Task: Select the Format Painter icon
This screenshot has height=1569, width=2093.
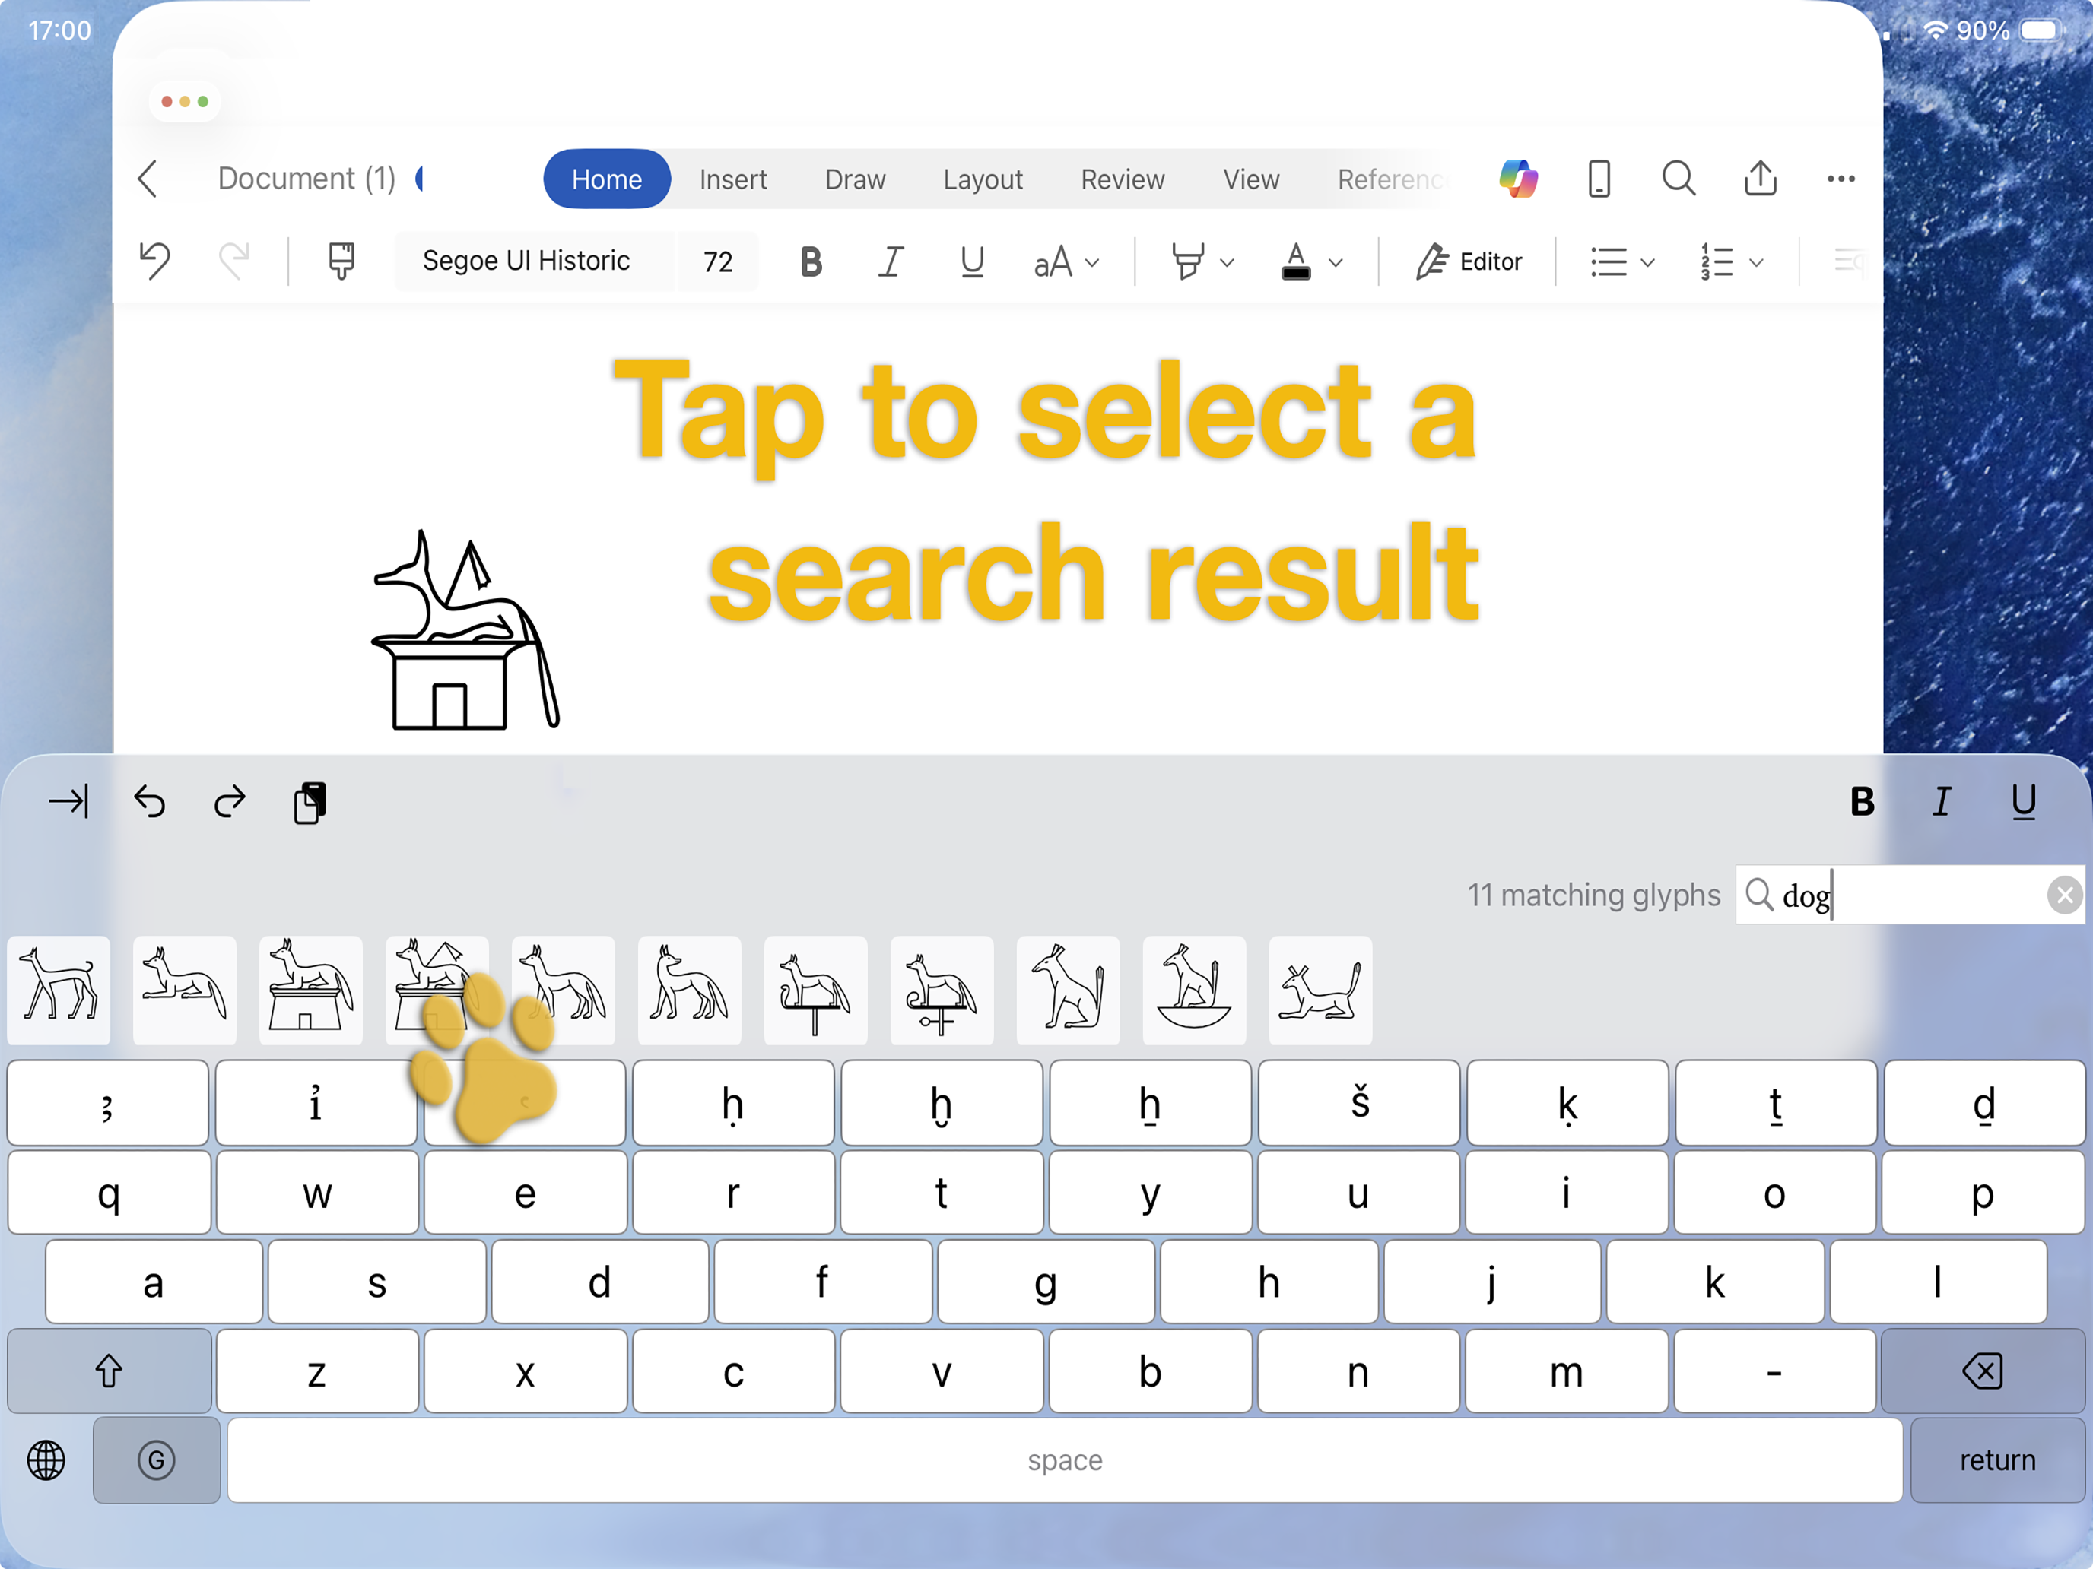Action: click(340, 261)
